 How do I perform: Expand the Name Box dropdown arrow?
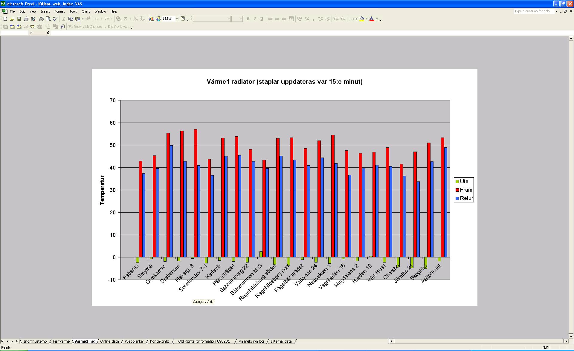(x=31, y=33)
